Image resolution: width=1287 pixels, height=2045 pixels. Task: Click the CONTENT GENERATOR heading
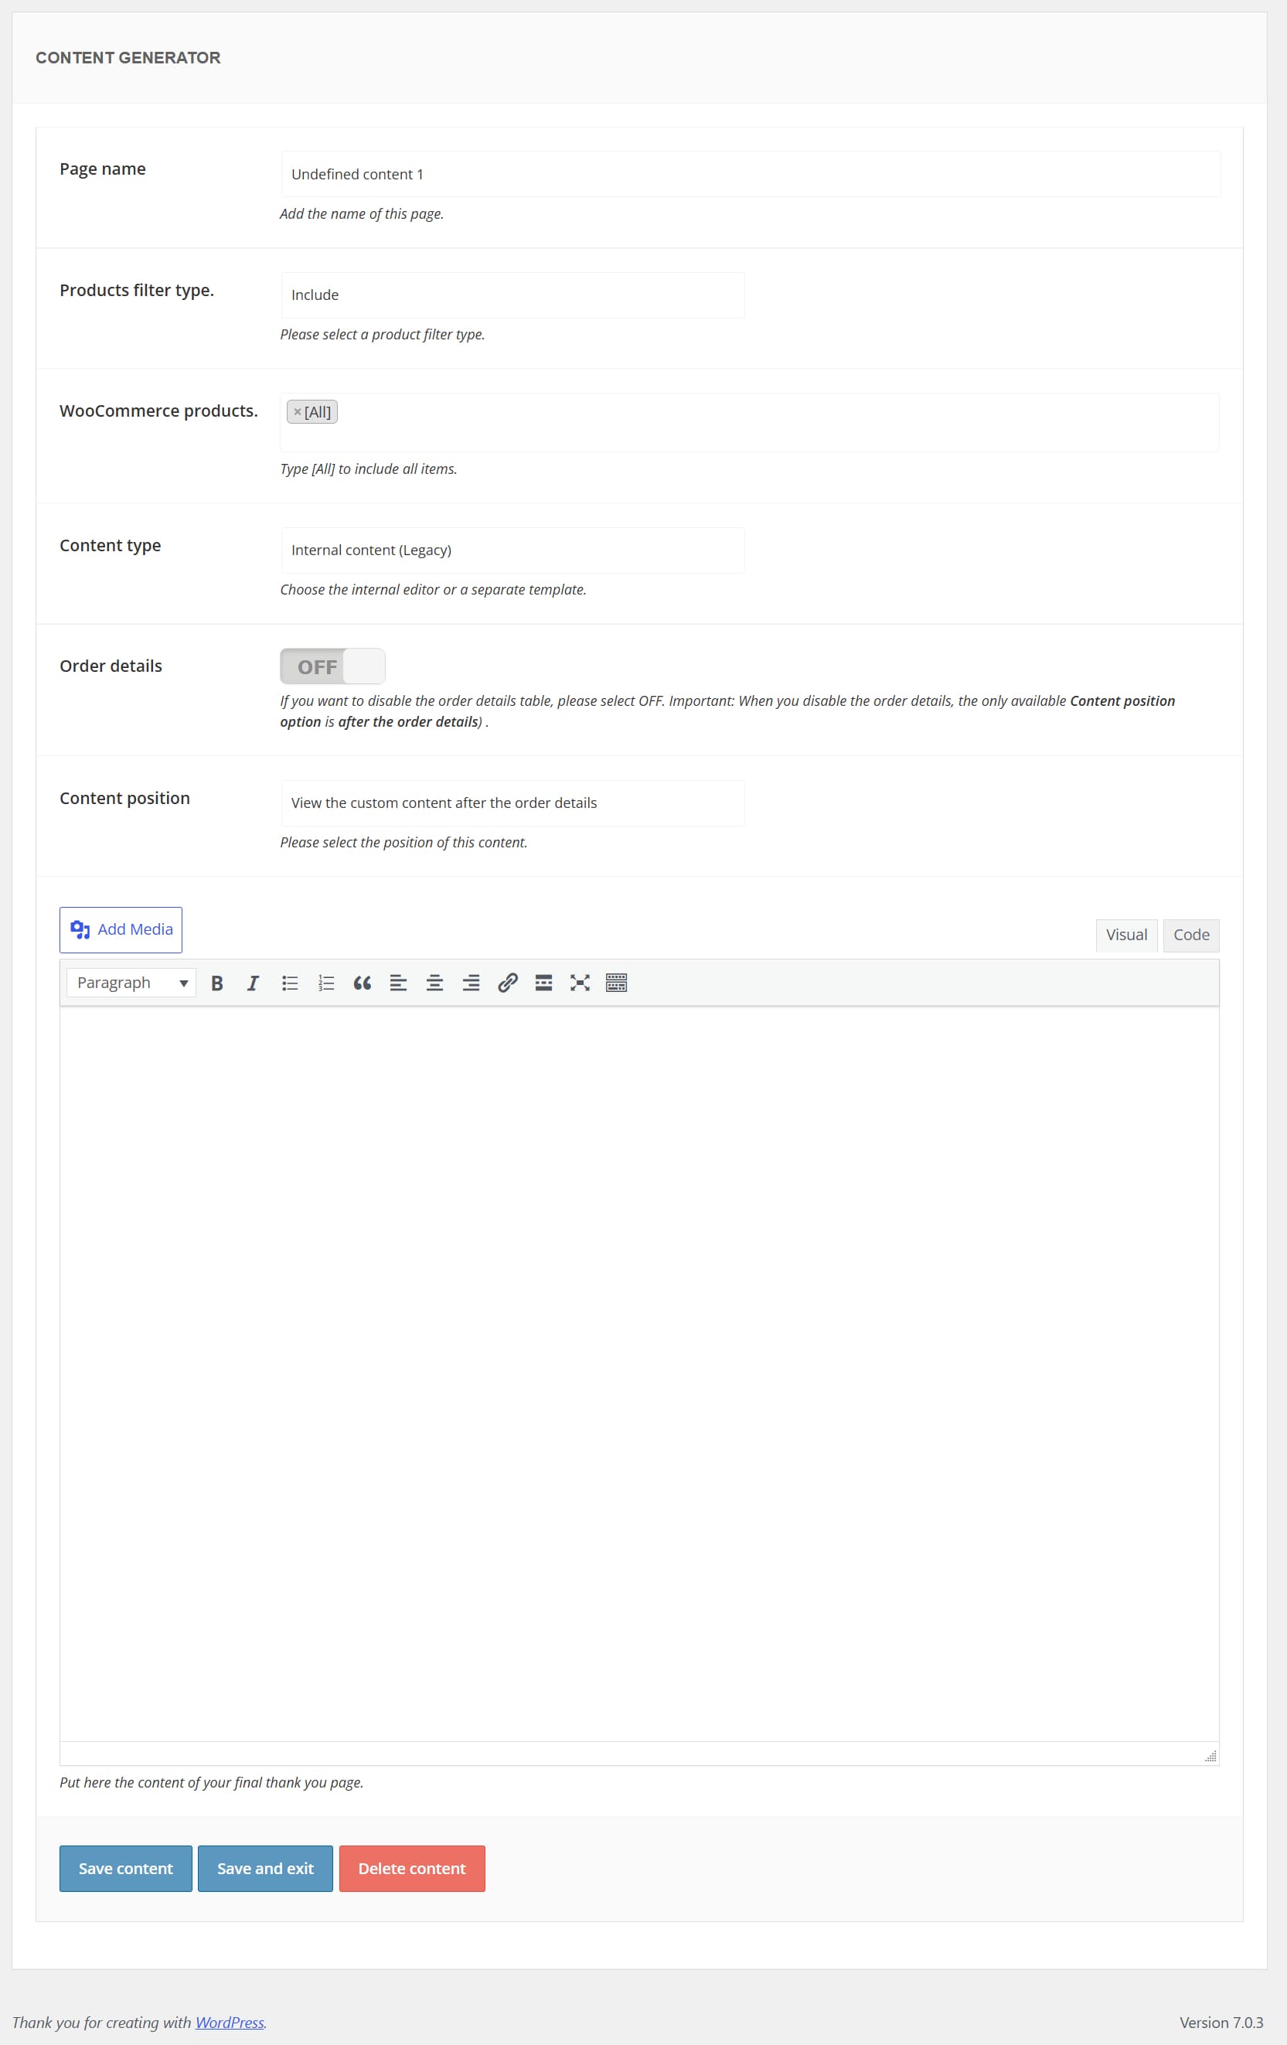(128, 58)
